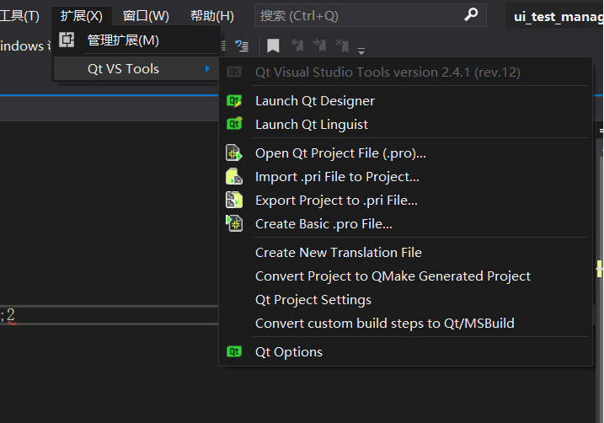Open the 扩展(X) menu
The width and height of the screenshot is (604, 423).
[81, 16]
